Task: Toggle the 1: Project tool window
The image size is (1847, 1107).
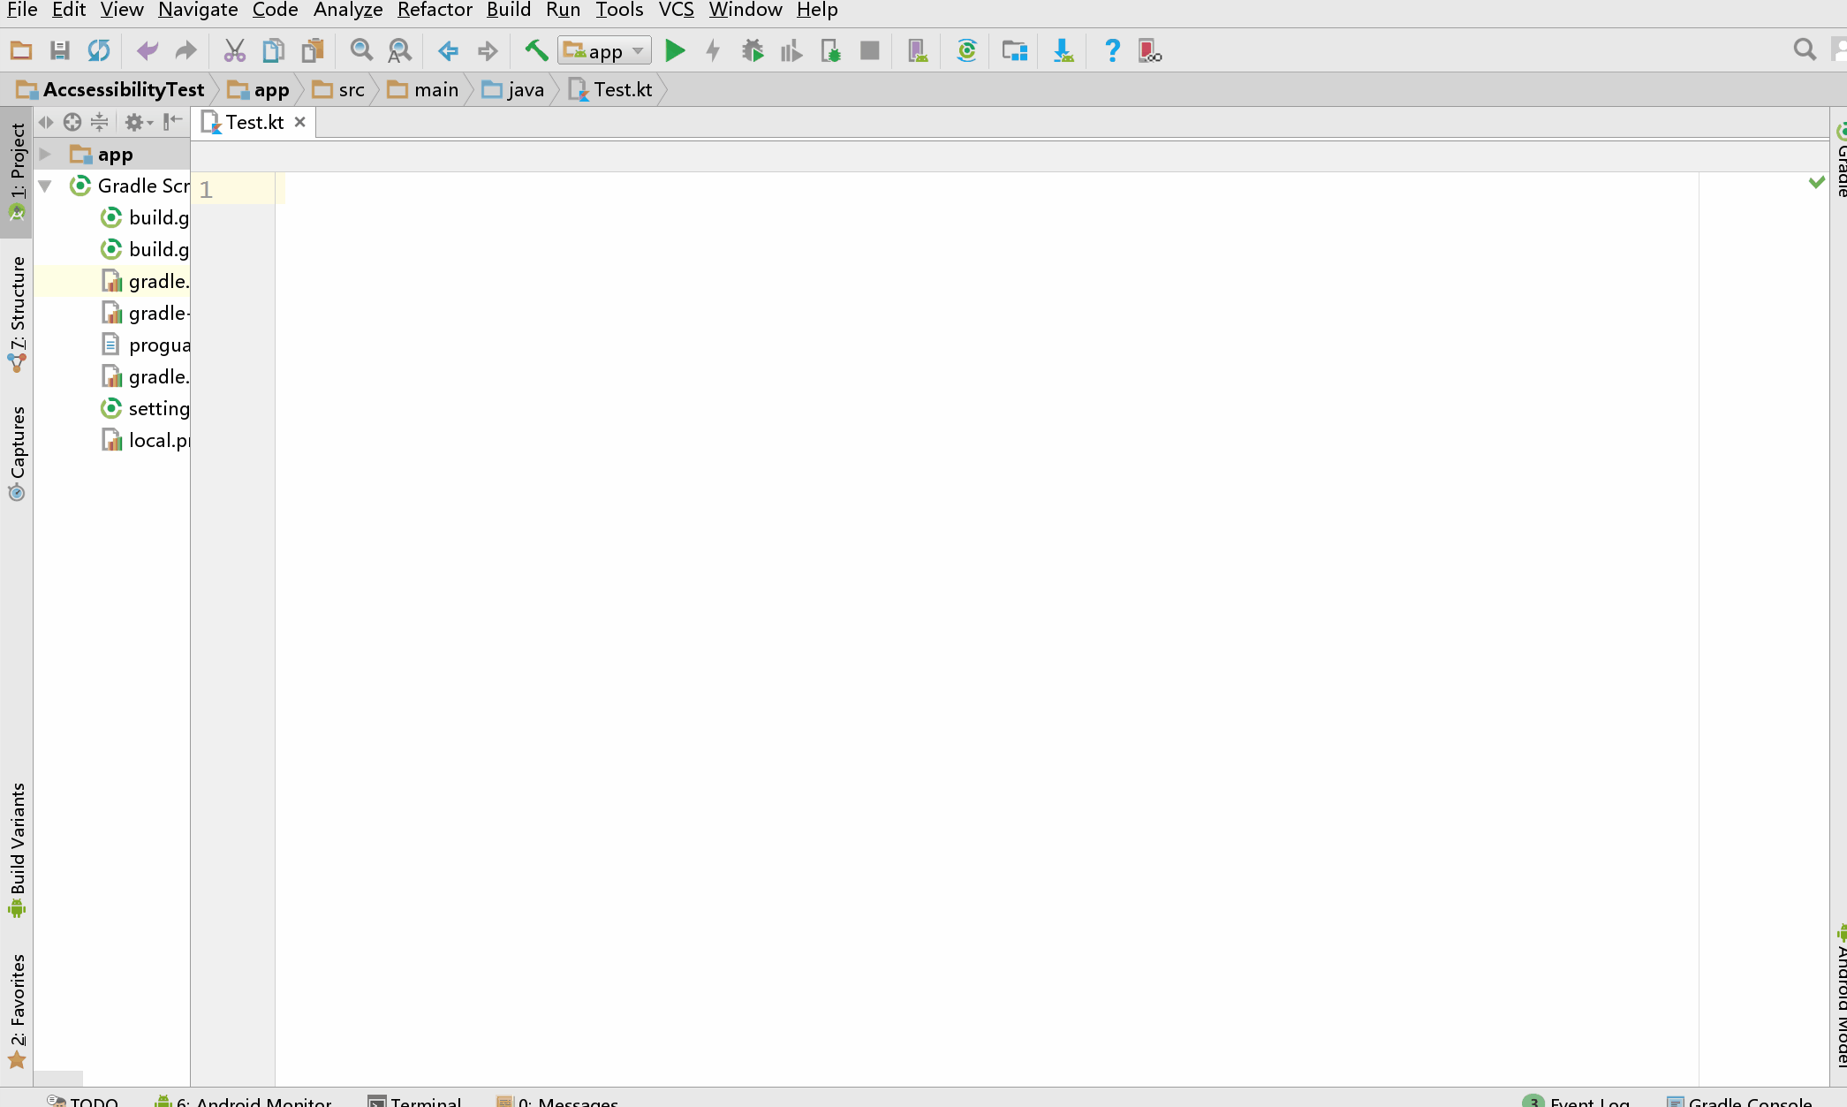Action: pos(17,172)
